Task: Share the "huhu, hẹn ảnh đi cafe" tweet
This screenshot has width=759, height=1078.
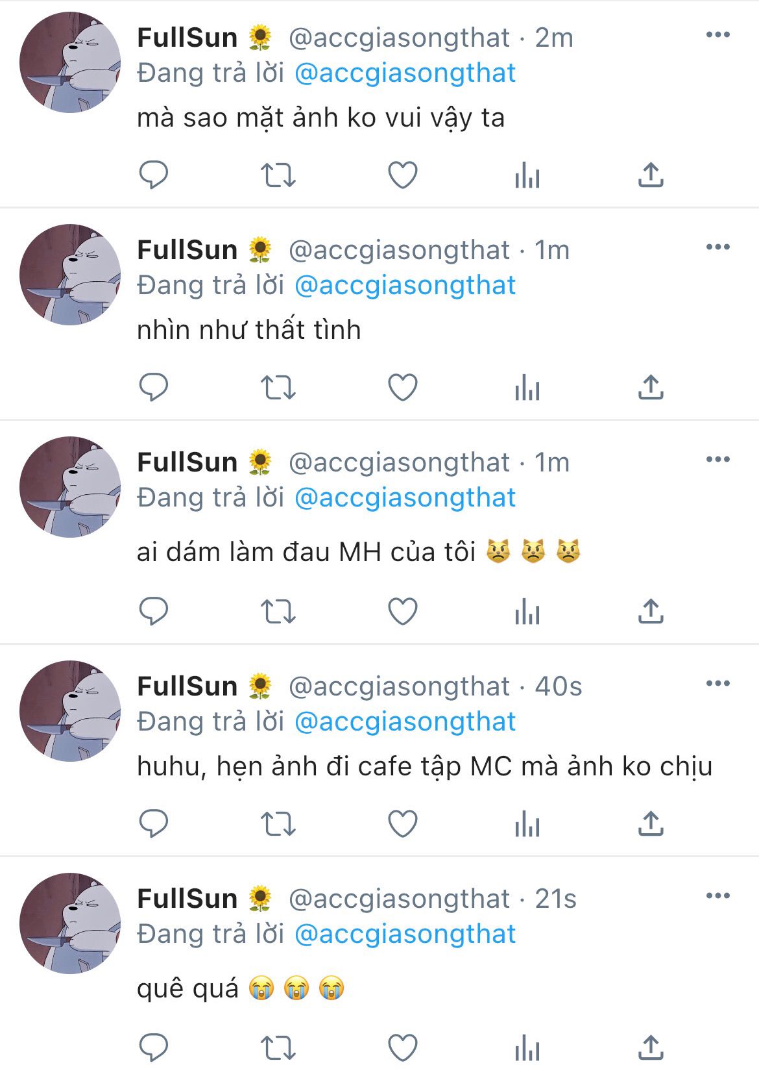Action: click(x=651, y=823)
